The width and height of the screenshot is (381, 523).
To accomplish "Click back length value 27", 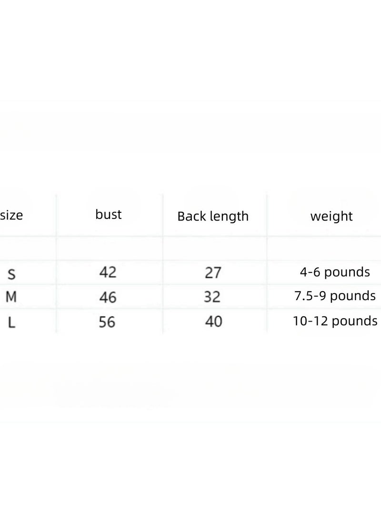I will click(213, 273).
